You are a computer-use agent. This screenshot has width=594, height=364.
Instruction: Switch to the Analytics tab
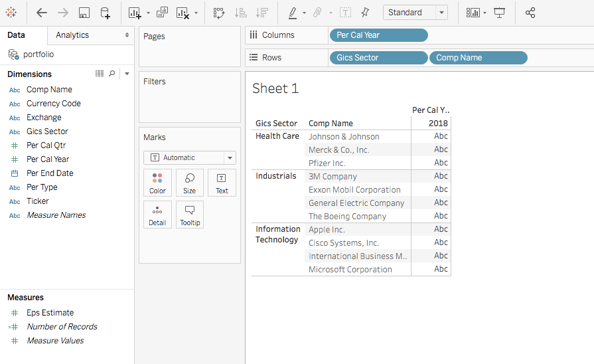tap(72, 35)
